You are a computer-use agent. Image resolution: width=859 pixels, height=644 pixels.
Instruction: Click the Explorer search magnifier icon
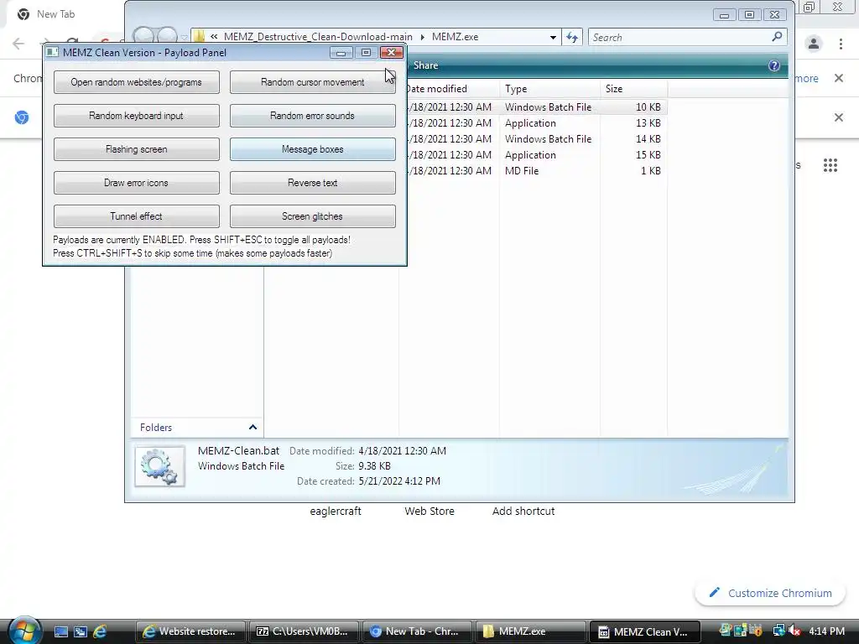pos(777,37)
